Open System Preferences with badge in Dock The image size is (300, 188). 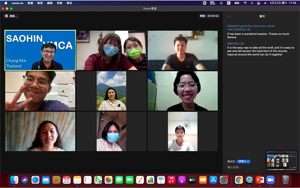tap(223, 180)
